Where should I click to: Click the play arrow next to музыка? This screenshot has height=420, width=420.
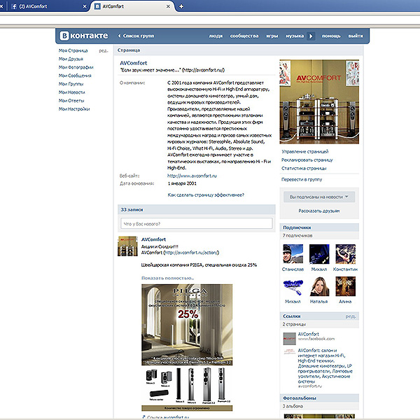[x=311, y=36]
